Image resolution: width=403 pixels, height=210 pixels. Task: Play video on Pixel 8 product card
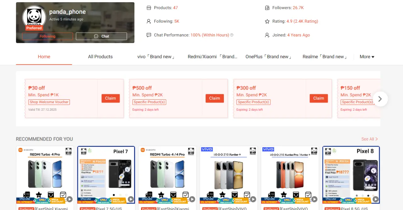click(375, 199)
